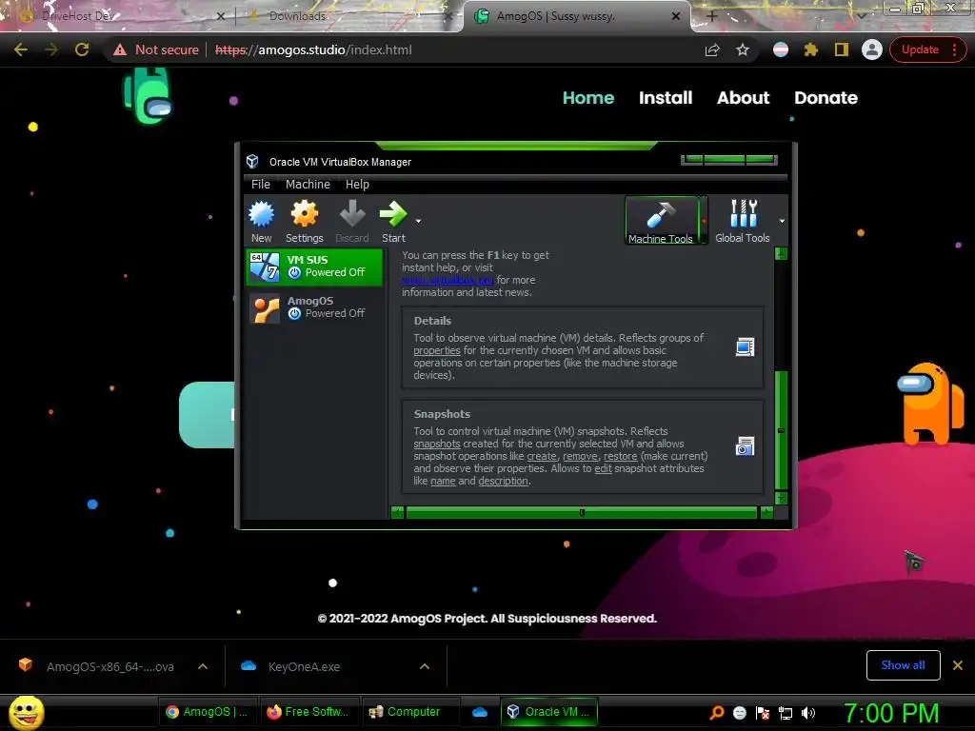Bookmark this page with star icon
This screenshot has width=975, height=731.
pos(743,49)
